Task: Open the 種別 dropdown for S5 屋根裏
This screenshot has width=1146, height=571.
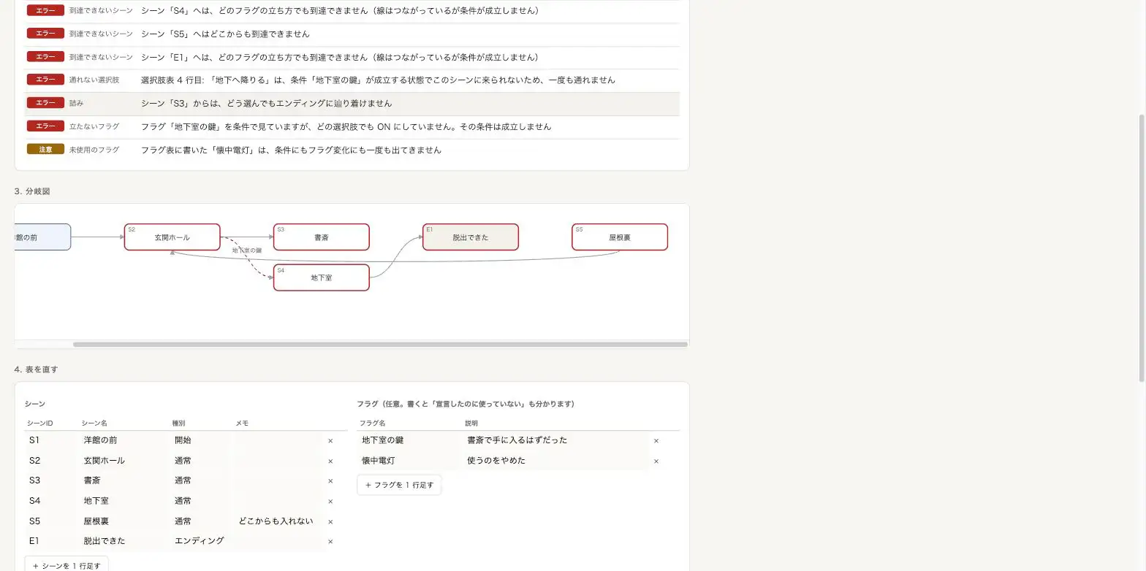Action: (200, 521)
